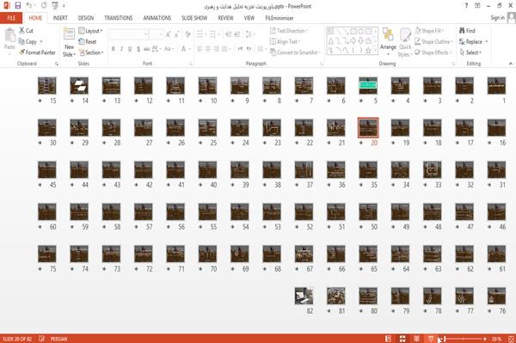Click Increase Font Size icon

(x=169, y=34)
